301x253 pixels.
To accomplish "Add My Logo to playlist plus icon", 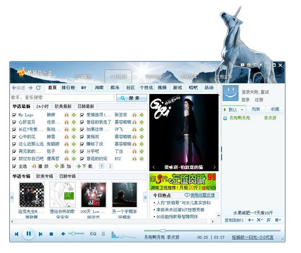I will 74,115.
